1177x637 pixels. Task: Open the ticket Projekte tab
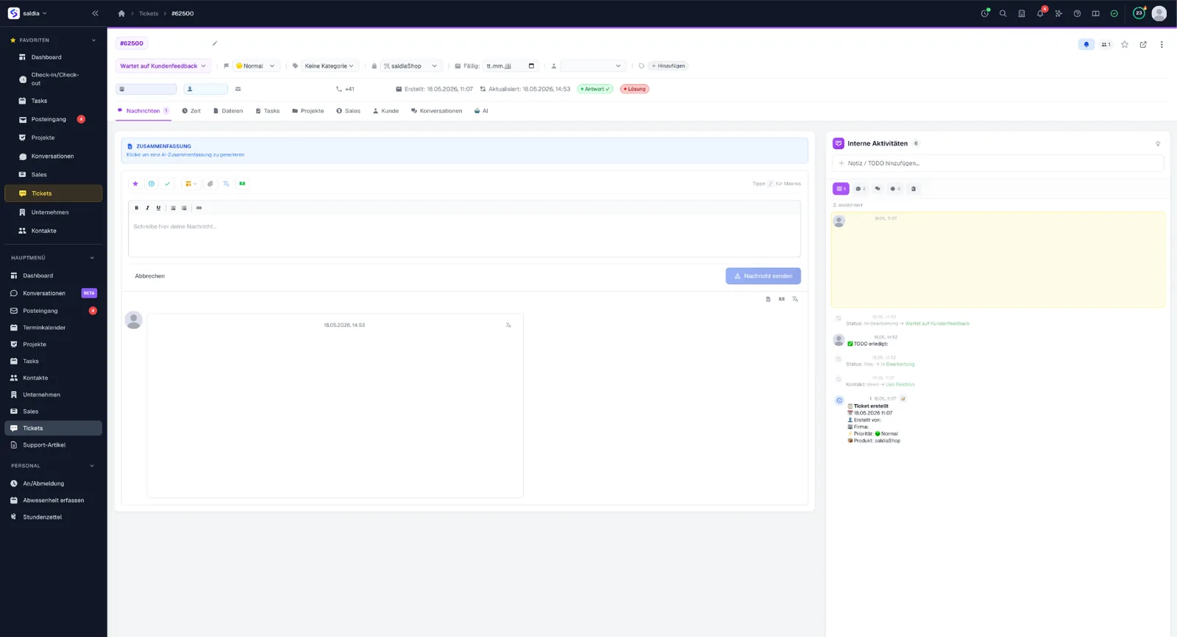pos(308,111)
